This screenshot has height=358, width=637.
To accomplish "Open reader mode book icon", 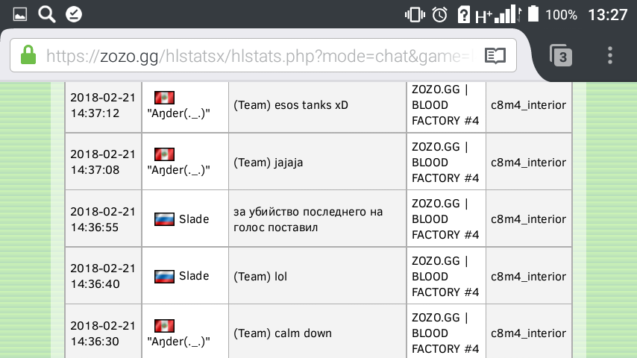I will click(495, 55).
